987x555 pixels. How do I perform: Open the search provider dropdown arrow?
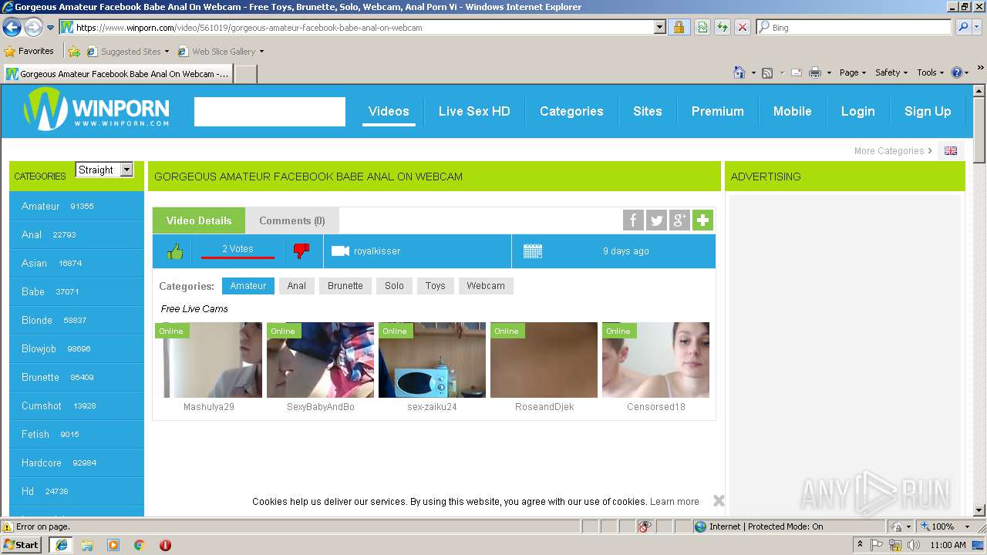click(978, 28)
